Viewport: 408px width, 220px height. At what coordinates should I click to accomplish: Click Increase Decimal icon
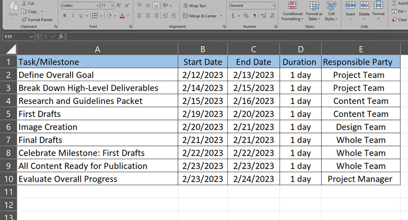264,16
